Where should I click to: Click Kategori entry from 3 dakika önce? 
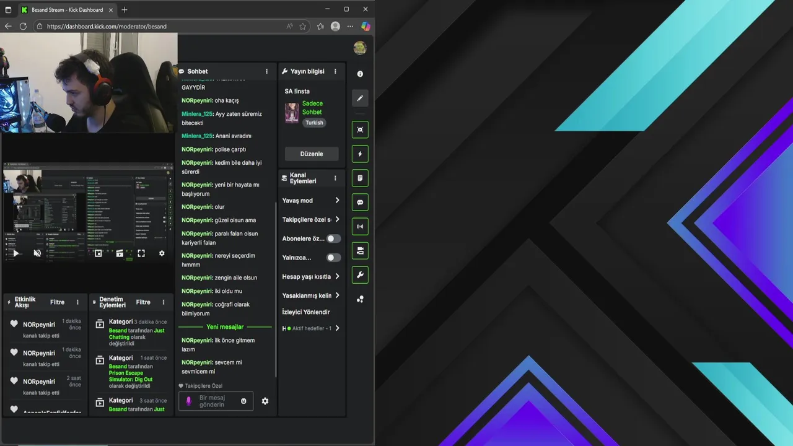[131, 333]
